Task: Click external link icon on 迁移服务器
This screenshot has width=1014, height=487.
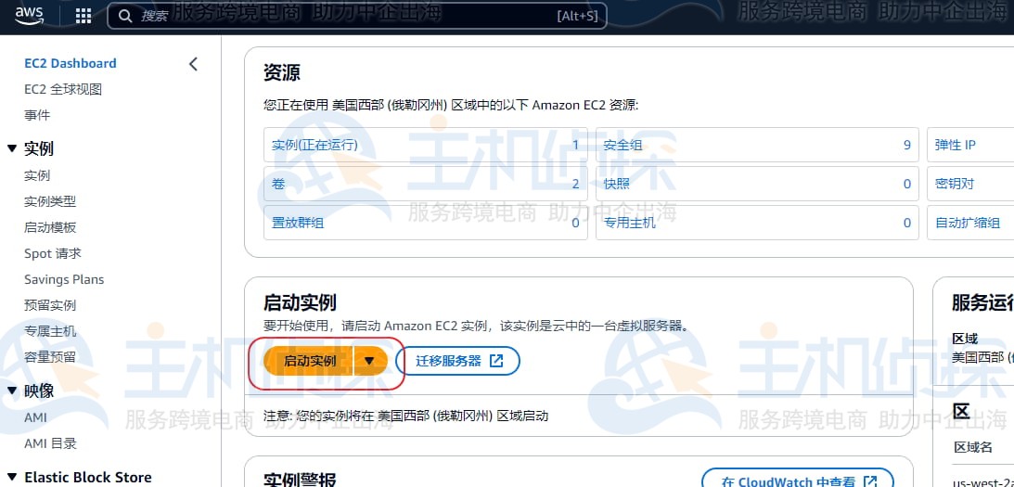Action: 496,361
